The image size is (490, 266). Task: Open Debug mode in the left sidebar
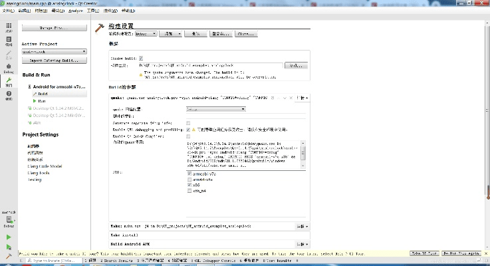pyautogui.click(x=9, y=69)
